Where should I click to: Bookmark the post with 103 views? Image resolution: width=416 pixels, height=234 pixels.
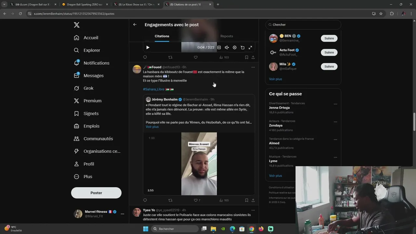pos(247,57)
